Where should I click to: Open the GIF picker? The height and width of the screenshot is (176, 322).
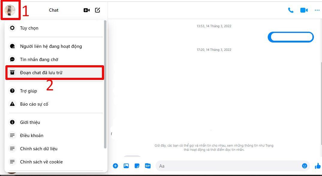coord(148,166)
